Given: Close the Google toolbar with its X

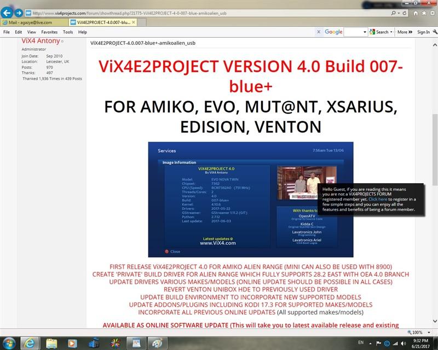Looking at the screenshot, I should [x=319, y=32].
